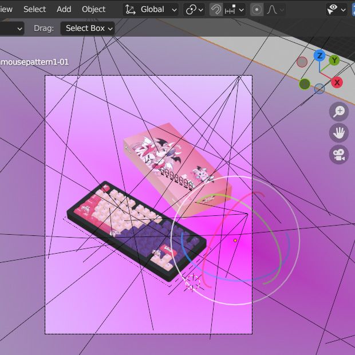This screenshot has width=355, height=355.
Task: Click the negative Y axis gizmo circle
Action: tap(305, 84)
